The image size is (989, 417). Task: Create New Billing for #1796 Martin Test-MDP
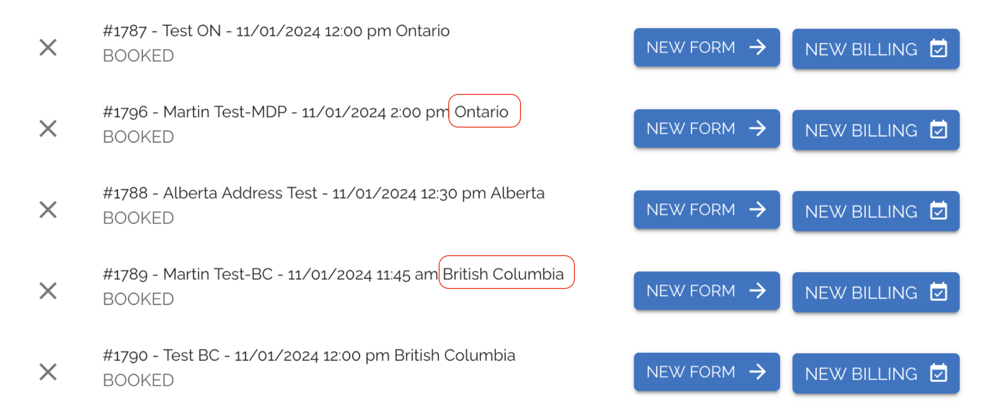875,130
